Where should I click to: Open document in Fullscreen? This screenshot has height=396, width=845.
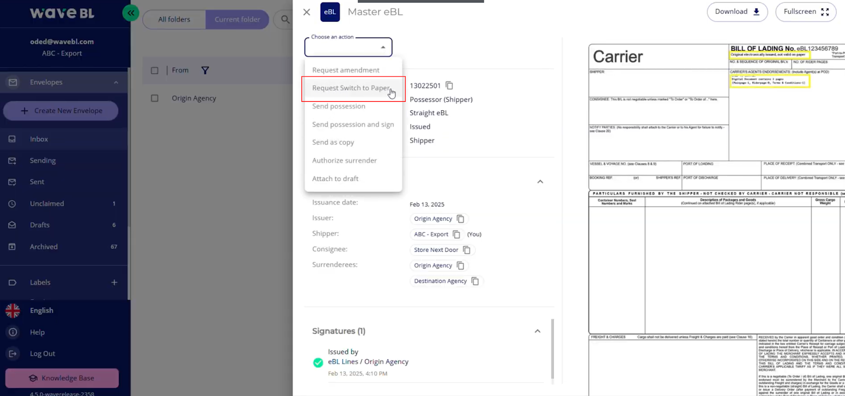pyautogui.click(x=806, y=12)
